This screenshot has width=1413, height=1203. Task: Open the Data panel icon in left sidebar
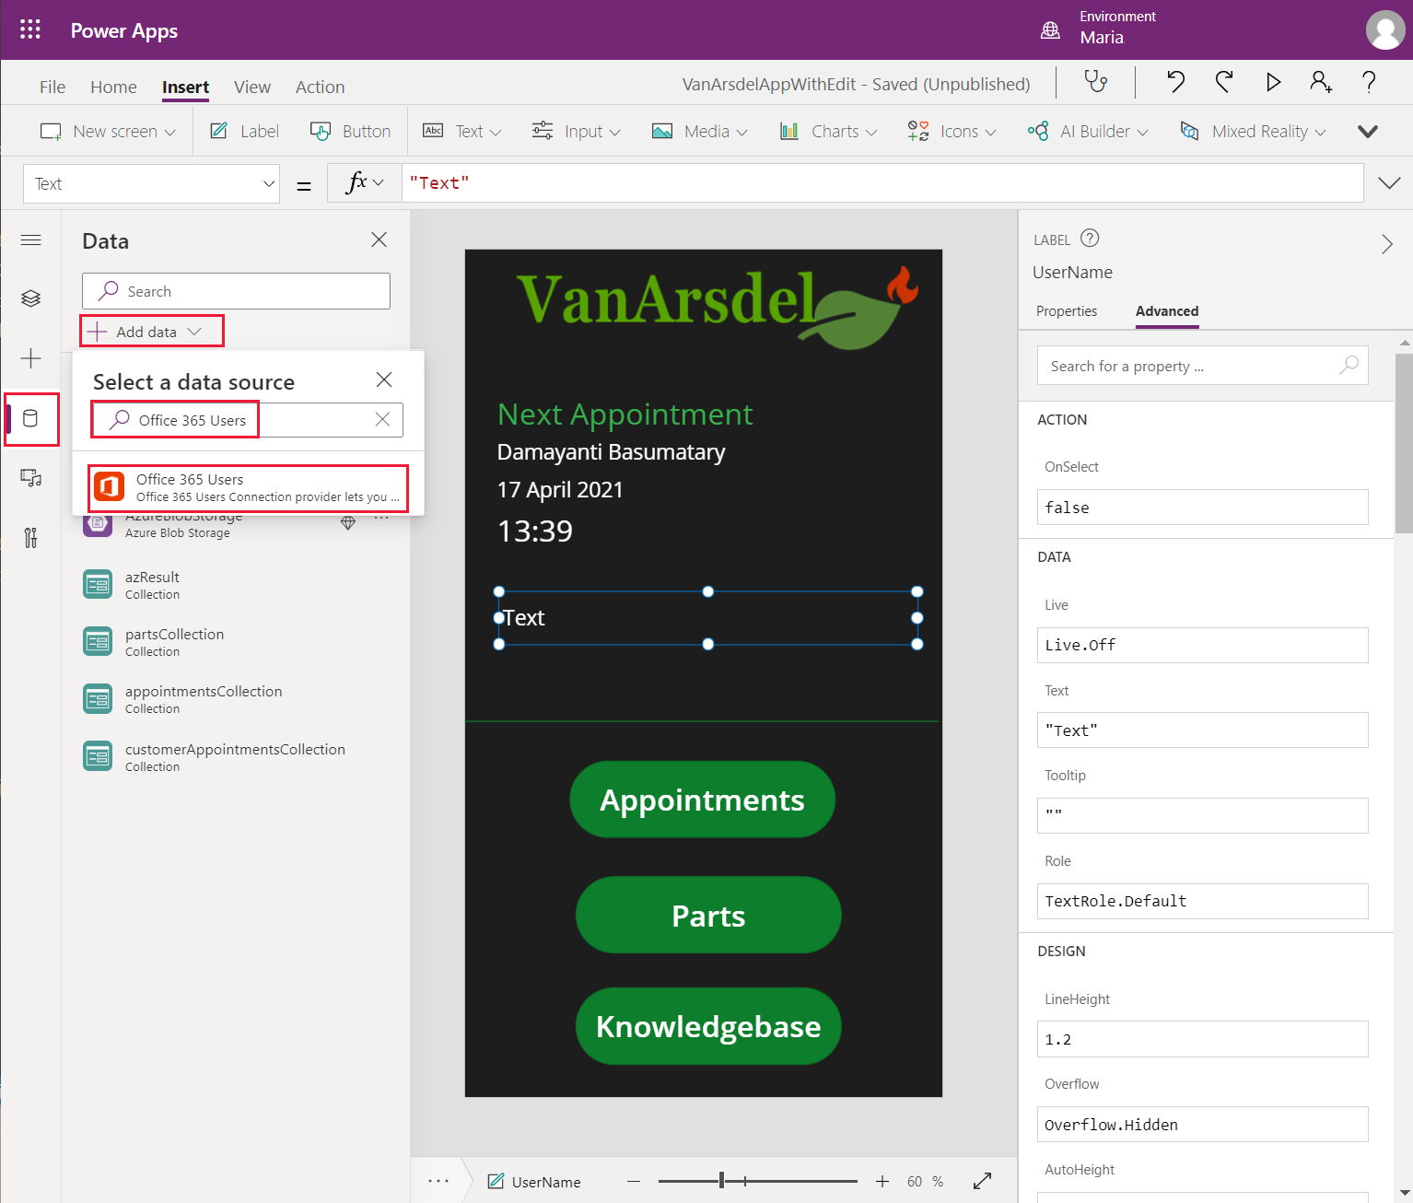pos(30,419)
